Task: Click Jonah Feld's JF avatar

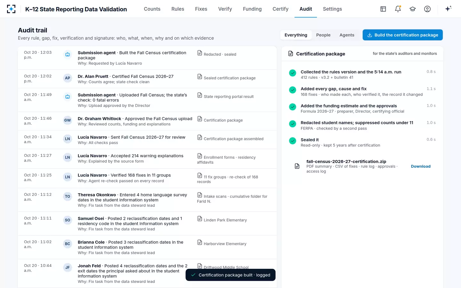Action: tap(68, 268)
